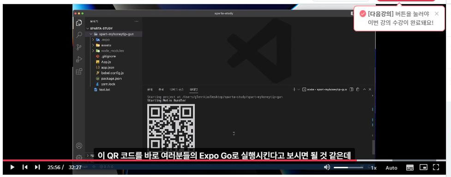
Task: Click the 'Starting Metro Bundler' terminal line
Action: tap(167, 100)
